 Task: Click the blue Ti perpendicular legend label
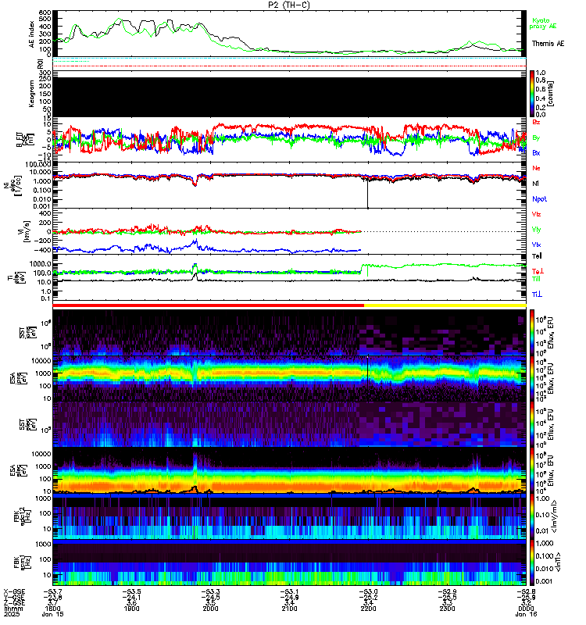(537, 295)
